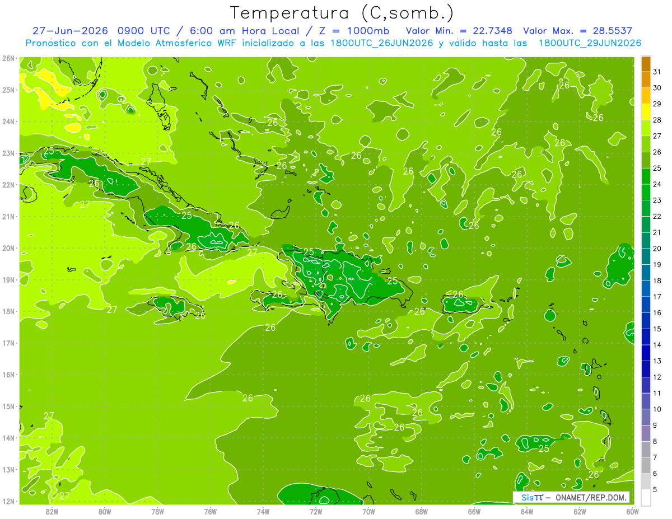Click the date text "27-Jun-2026 0900 UTC"

pos(102,31)
